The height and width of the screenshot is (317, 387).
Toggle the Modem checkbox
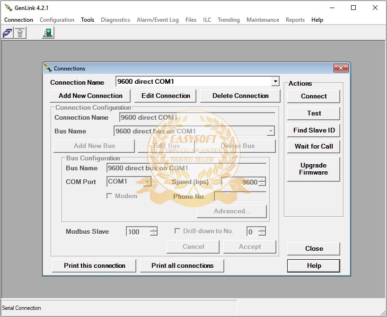(109, 196)
